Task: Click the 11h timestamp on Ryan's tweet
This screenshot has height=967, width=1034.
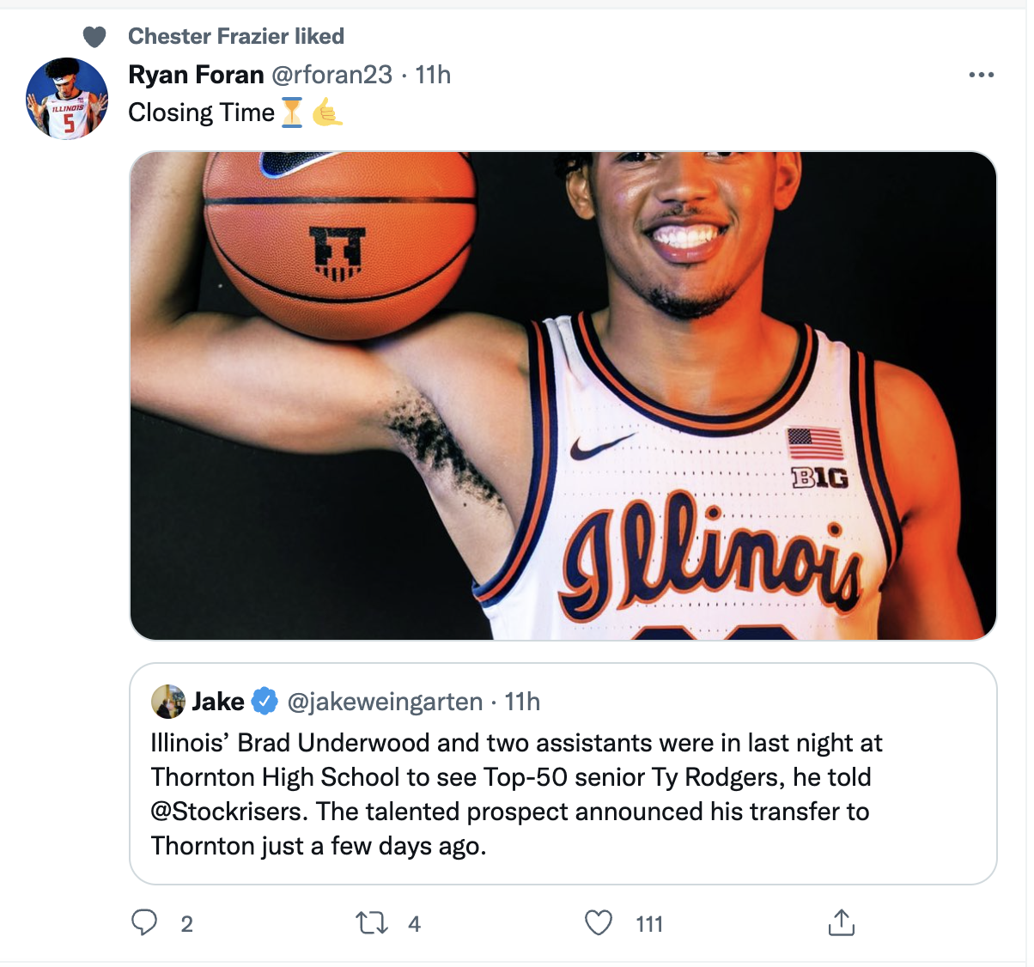Action: (x=433, y=75)
